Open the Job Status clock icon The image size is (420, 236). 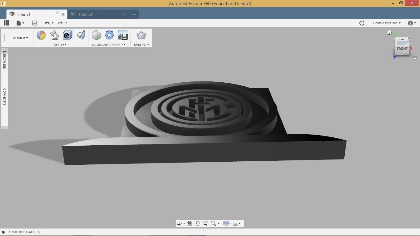[x=362, y=23]
